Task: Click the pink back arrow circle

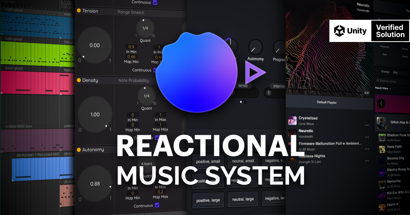Action: (x=381, y=103)
